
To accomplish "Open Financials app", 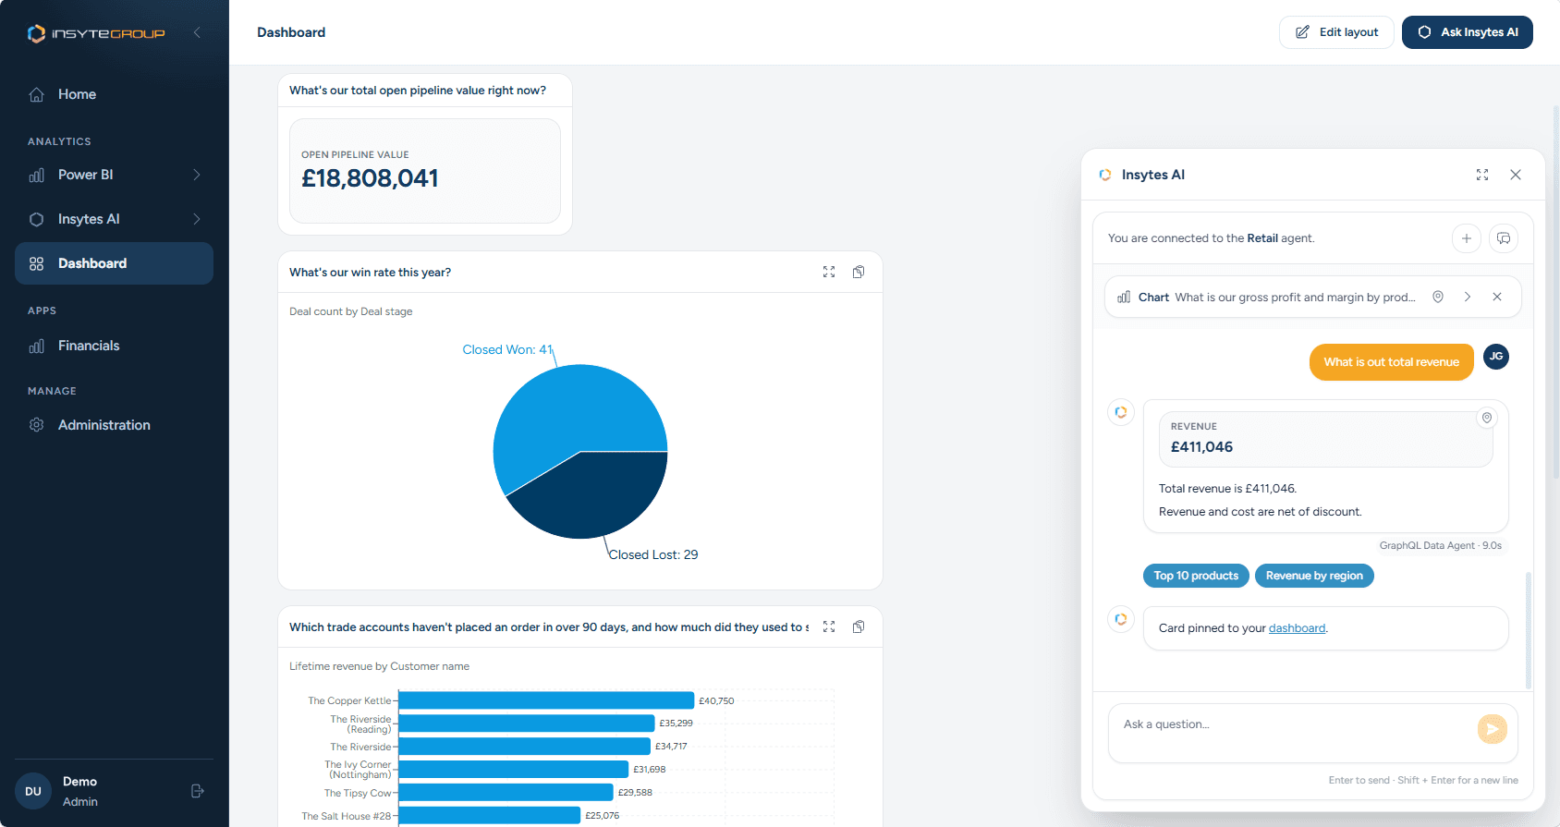I will tap(114, 346).
